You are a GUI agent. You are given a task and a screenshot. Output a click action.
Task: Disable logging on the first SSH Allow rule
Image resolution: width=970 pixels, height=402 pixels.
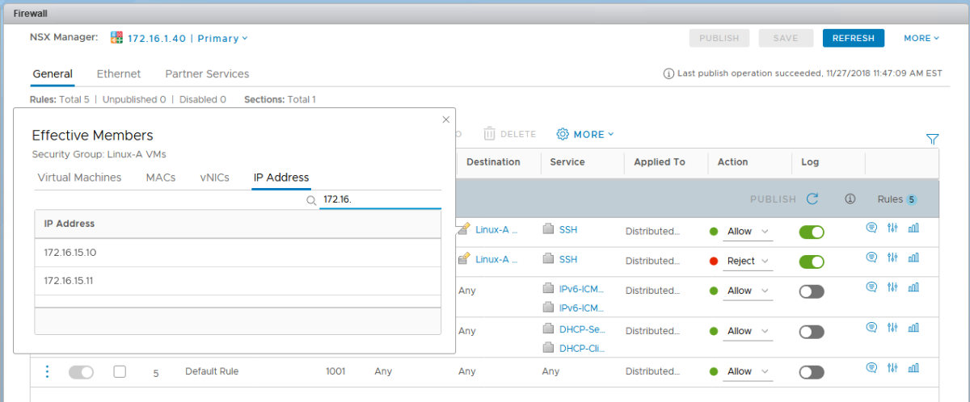pyautogui.click(x=812, y=232)
